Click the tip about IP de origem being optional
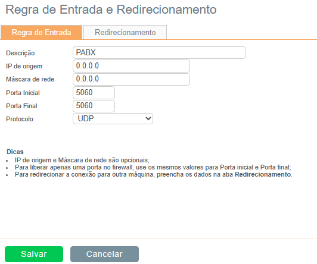This screenshot has width=317, height=264. click(82, 160)
